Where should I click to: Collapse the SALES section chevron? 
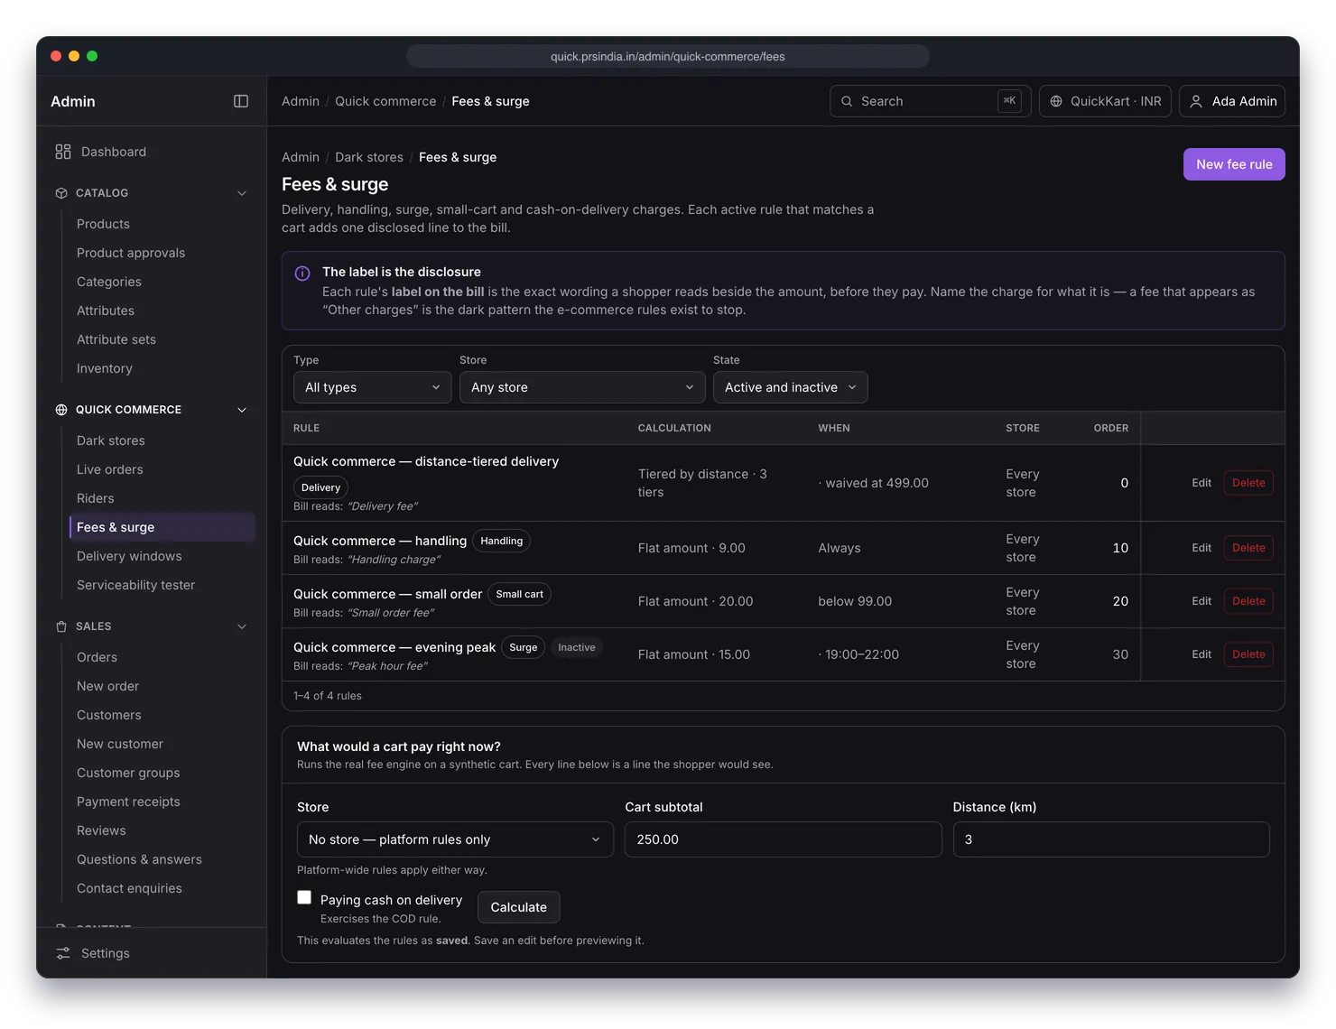[x=242, y=626]
